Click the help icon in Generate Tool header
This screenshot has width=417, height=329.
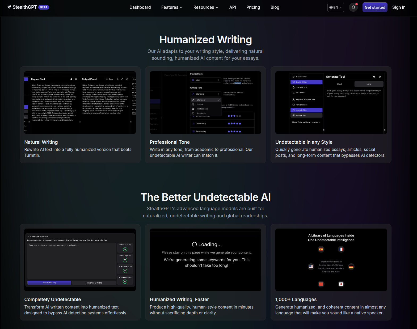pyautogui.click(x=374, y=77)
